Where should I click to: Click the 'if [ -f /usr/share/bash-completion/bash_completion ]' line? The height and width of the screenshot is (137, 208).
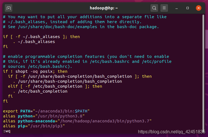pos(80,76)
